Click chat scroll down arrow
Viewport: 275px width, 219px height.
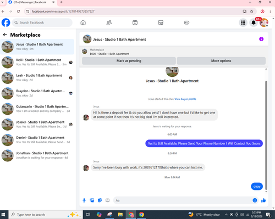pos(266,192)
